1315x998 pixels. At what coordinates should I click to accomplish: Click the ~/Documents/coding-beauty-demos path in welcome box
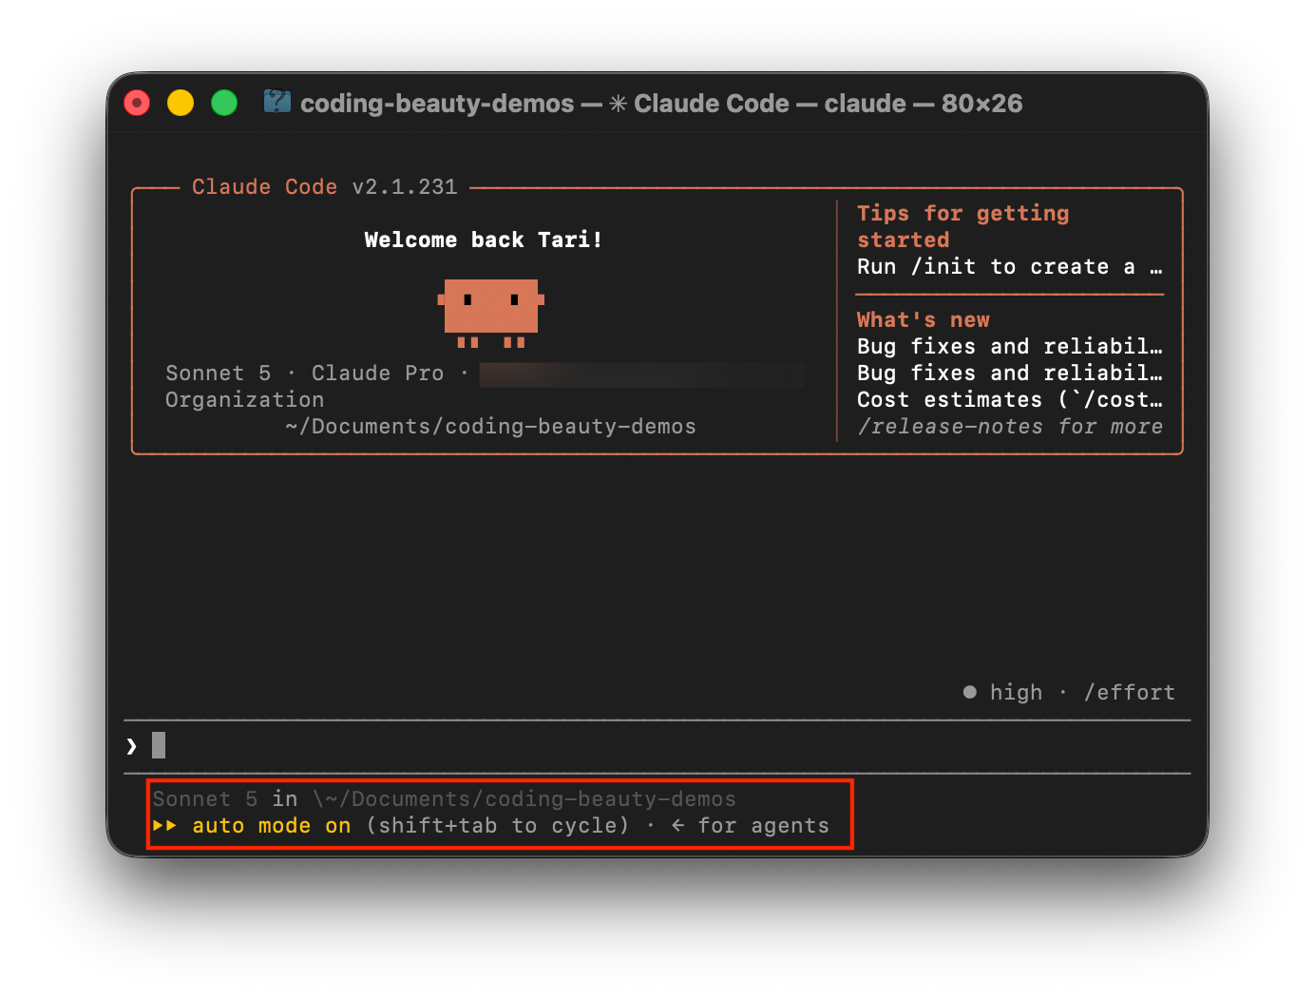coord(490,427)
